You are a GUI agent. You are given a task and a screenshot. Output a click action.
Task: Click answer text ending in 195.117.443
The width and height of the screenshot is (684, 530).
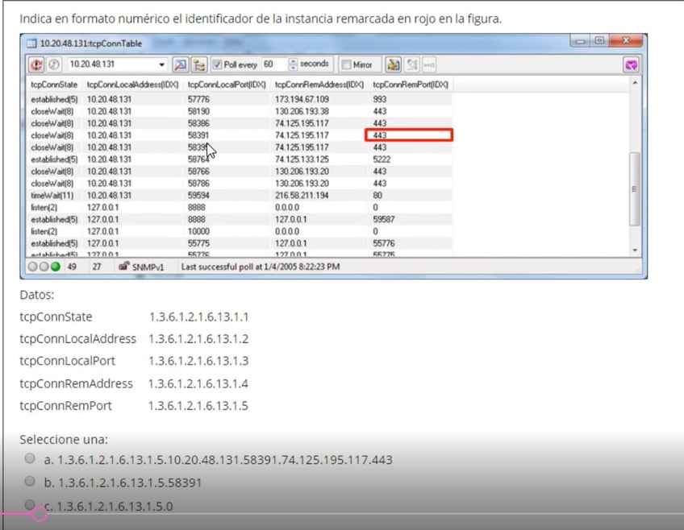pyautogui.click(x=225, y=460)
